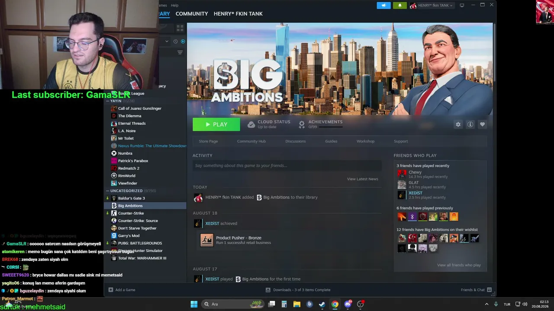Open the Guides link

click(331, 141)
